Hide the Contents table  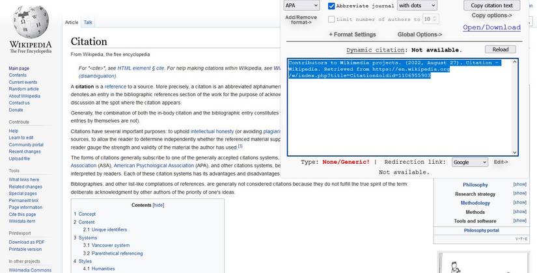pyautogui.click(x=158, y=205)
